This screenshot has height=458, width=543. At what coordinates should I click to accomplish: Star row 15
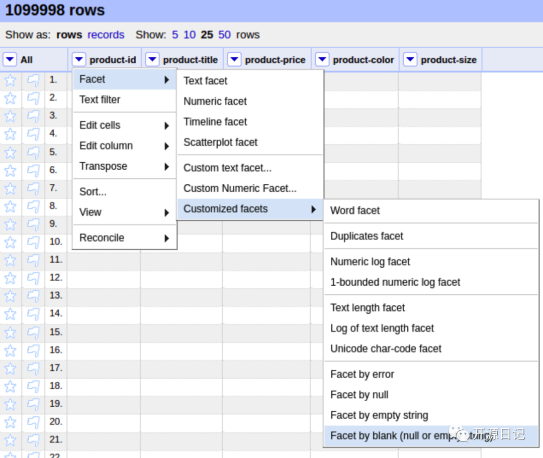[10, 332]
